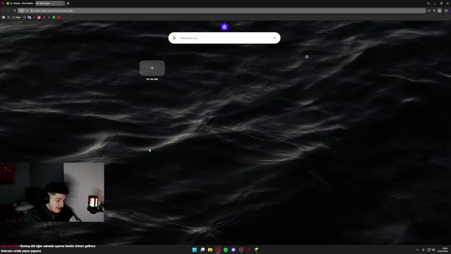This screenshot has width=451, height=254.
Task: Open the tab search magnifier in the title bar
Action: click(428, 4)
